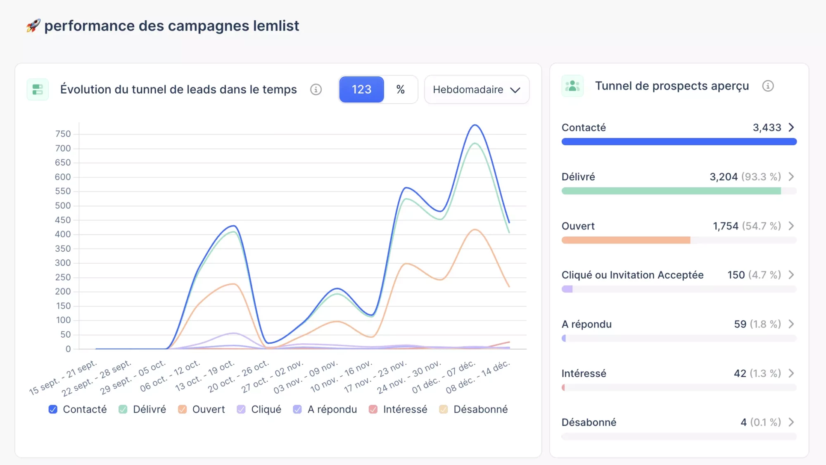Viewport: 826px width, 465px height.
Task: Toggle the Délivré series checkbox
Action: point(123,409)
